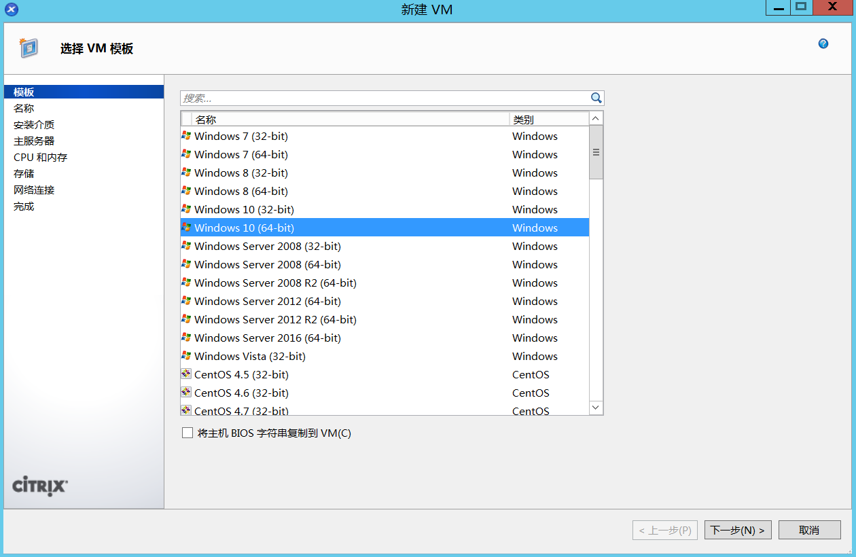The height and width of the screenshot is (557, 856).
Task: Select the Windows 8 (64-bit) template
Action: tap(385, 191)
